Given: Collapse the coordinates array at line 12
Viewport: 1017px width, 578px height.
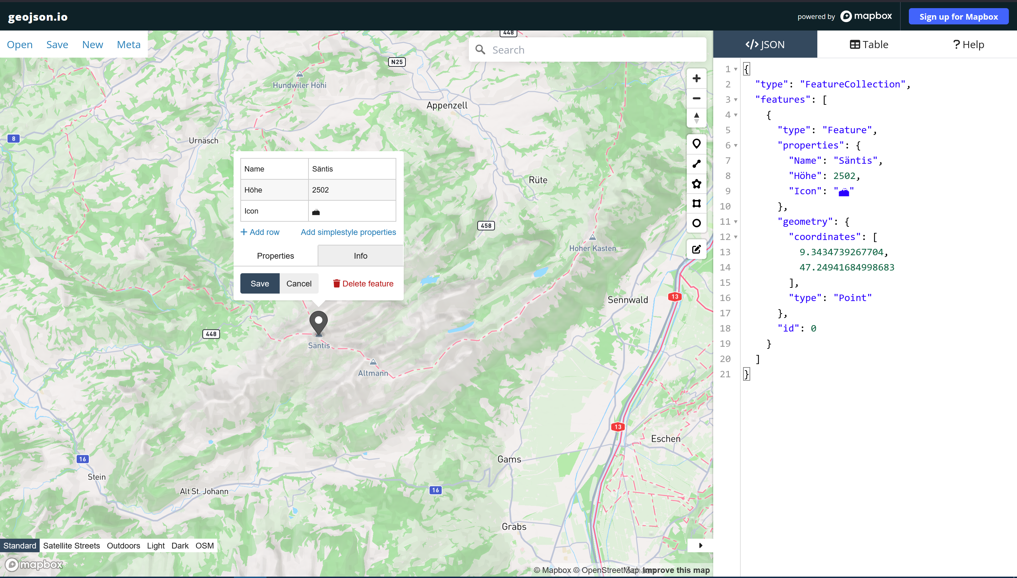Looking at the screenshot, I should click(x=736, y=237).
